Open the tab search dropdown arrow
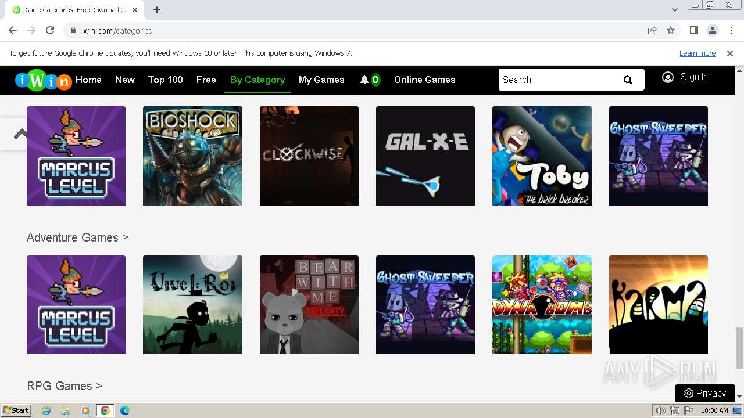This screenshot has height=418, width=744. click(675, 10)
